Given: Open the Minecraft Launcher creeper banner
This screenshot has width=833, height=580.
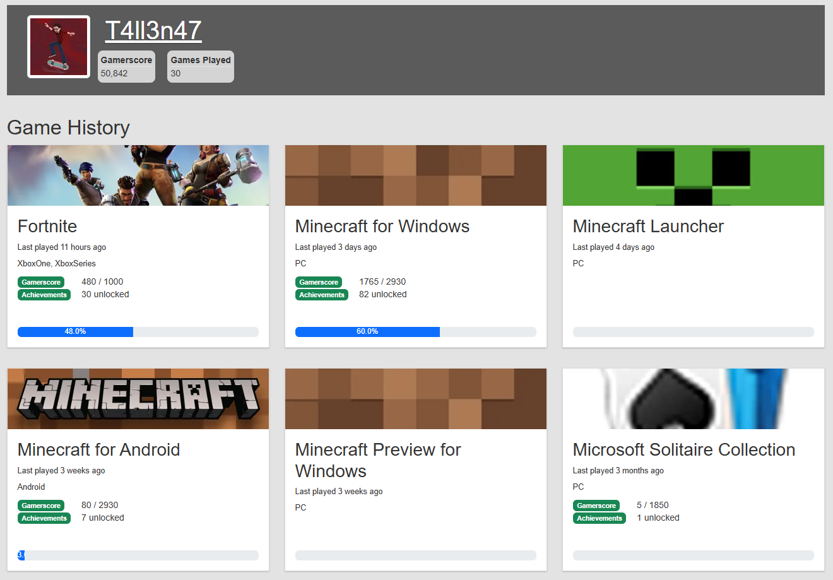Looking at the screenshot, I should click(x=694, y=175).
